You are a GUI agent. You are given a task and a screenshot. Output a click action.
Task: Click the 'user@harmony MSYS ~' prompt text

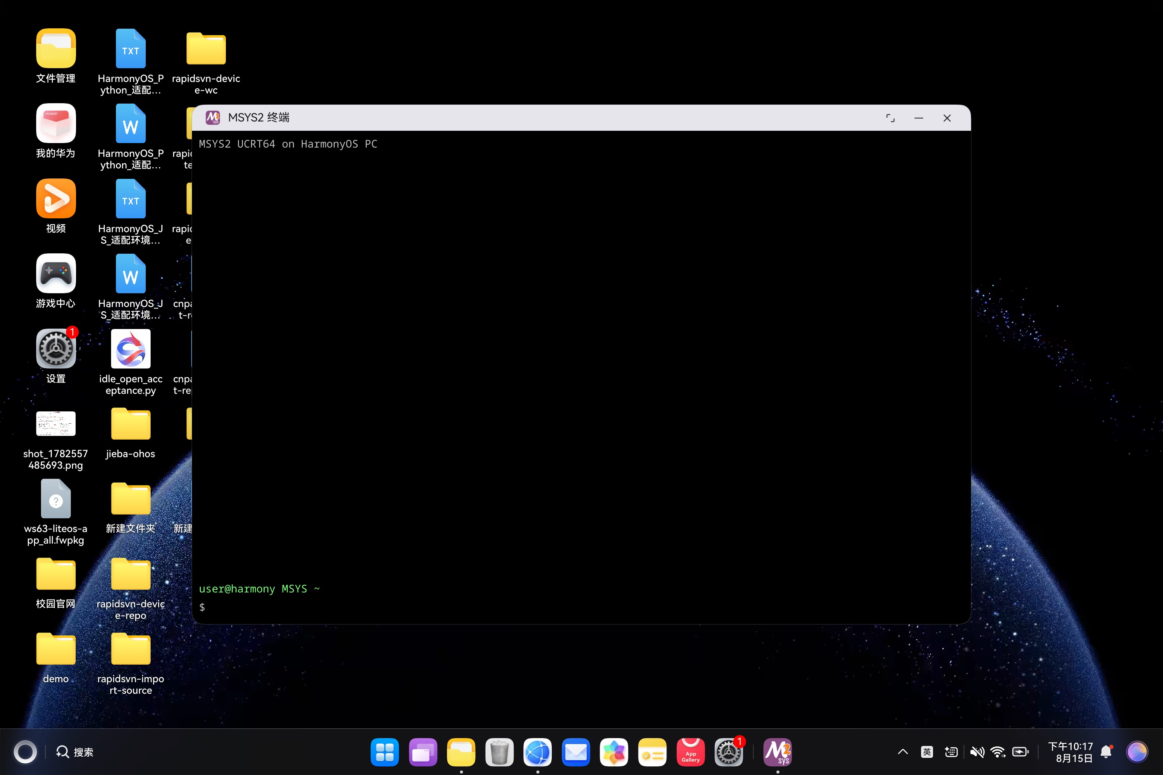[x=259, y=589]
